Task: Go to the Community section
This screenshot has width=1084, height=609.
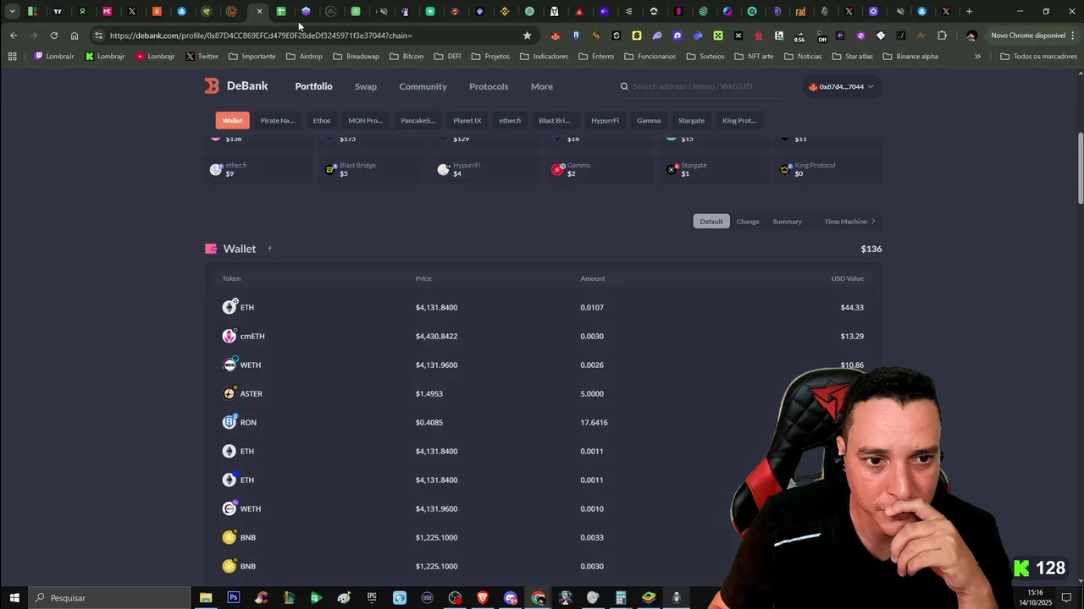Action: pyautogui.click(x=423, y=86)
